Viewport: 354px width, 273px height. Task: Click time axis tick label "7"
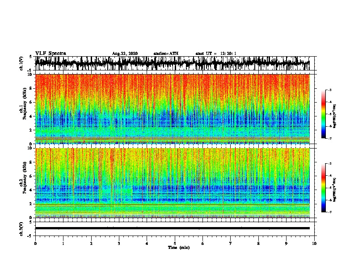[x=231, y=244]
